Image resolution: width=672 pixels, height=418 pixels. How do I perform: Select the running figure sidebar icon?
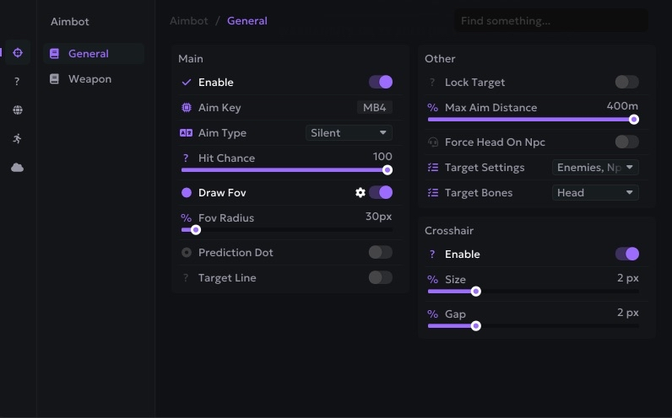[x=18, y=139]
